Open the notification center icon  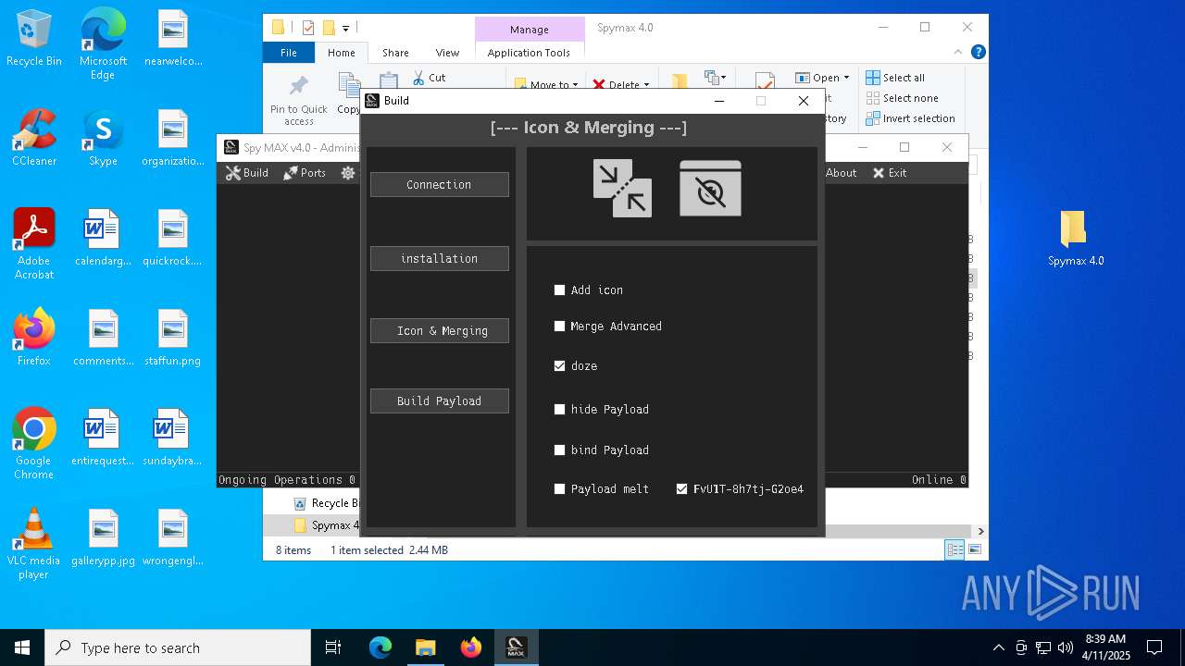coord(1154,647)
